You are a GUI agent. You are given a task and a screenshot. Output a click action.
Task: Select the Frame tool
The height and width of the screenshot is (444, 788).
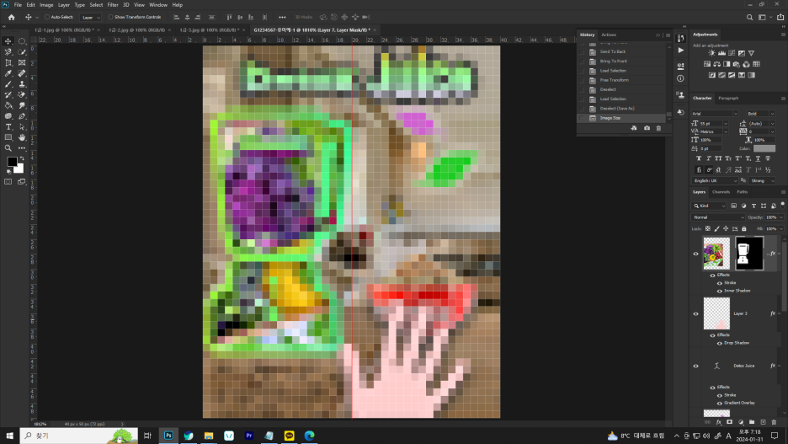pyautogui.click(x=22, y=63)
